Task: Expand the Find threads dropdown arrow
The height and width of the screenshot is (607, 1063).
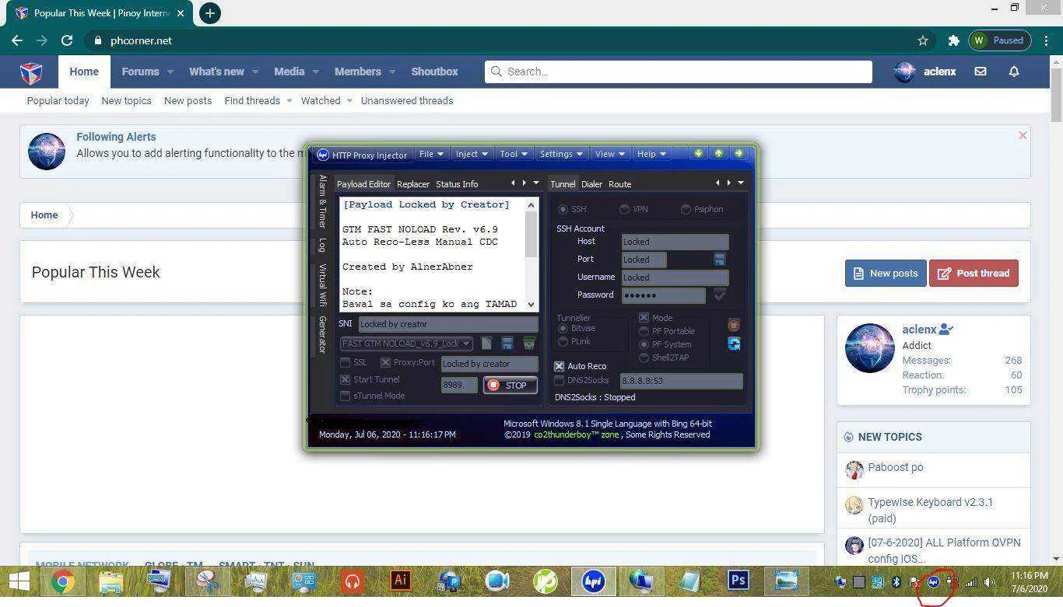Action: point(289,100)
